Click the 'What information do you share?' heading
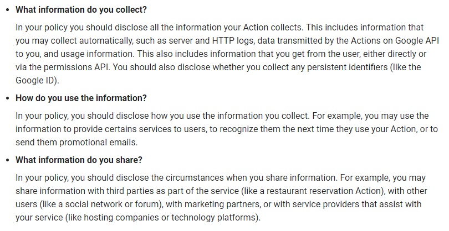The width and height of the screenshot is (449, 231). tap(79, 160)
